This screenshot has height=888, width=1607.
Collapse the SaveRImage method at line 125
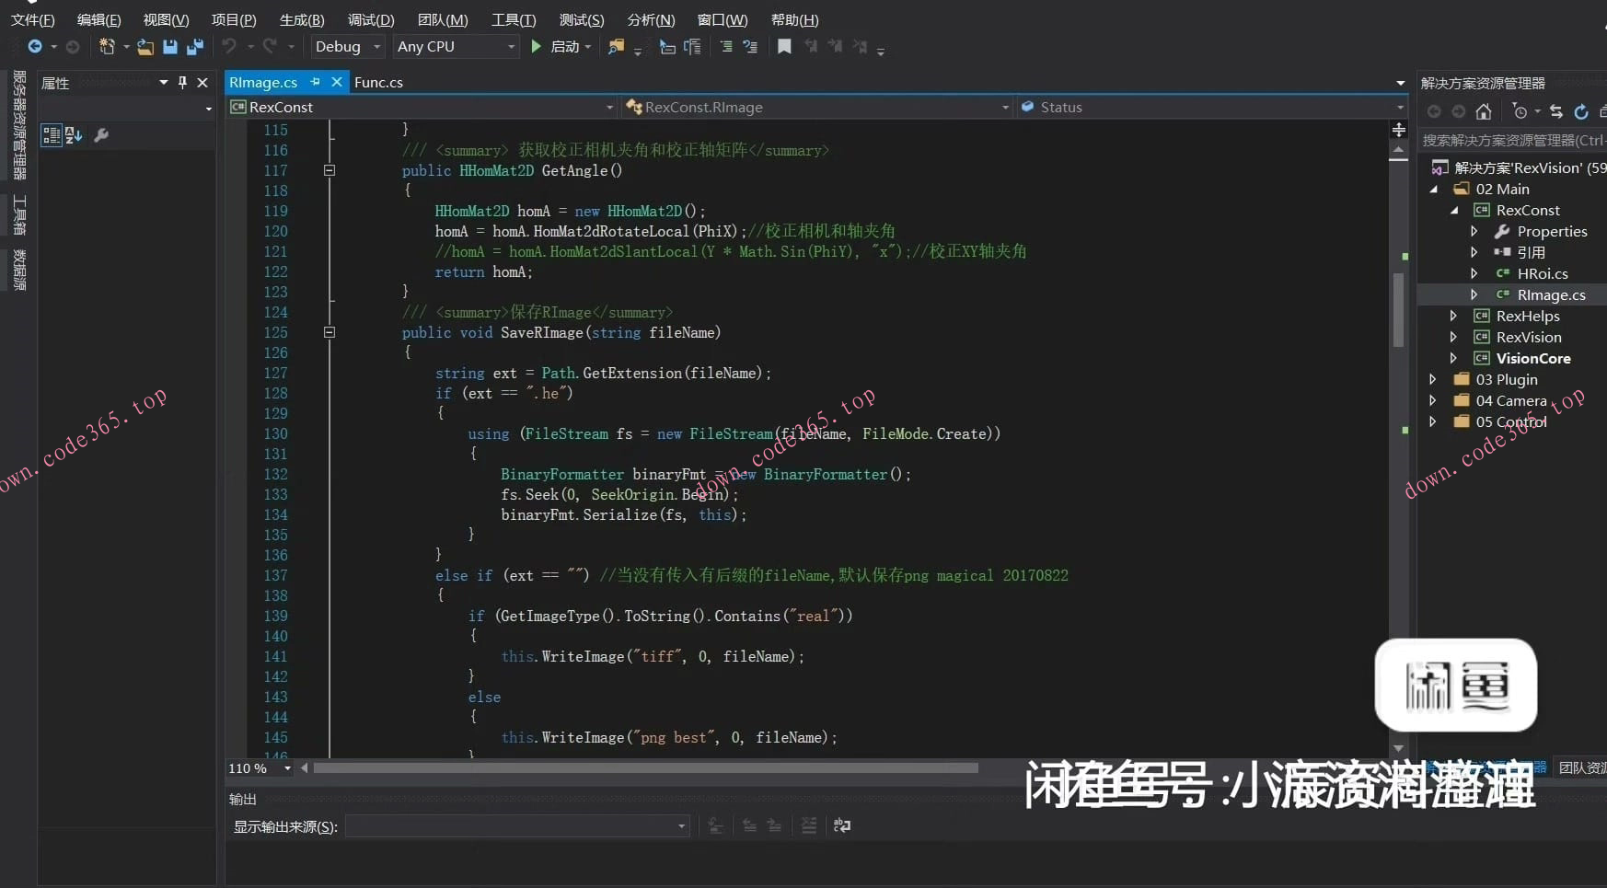coord(329,332)
